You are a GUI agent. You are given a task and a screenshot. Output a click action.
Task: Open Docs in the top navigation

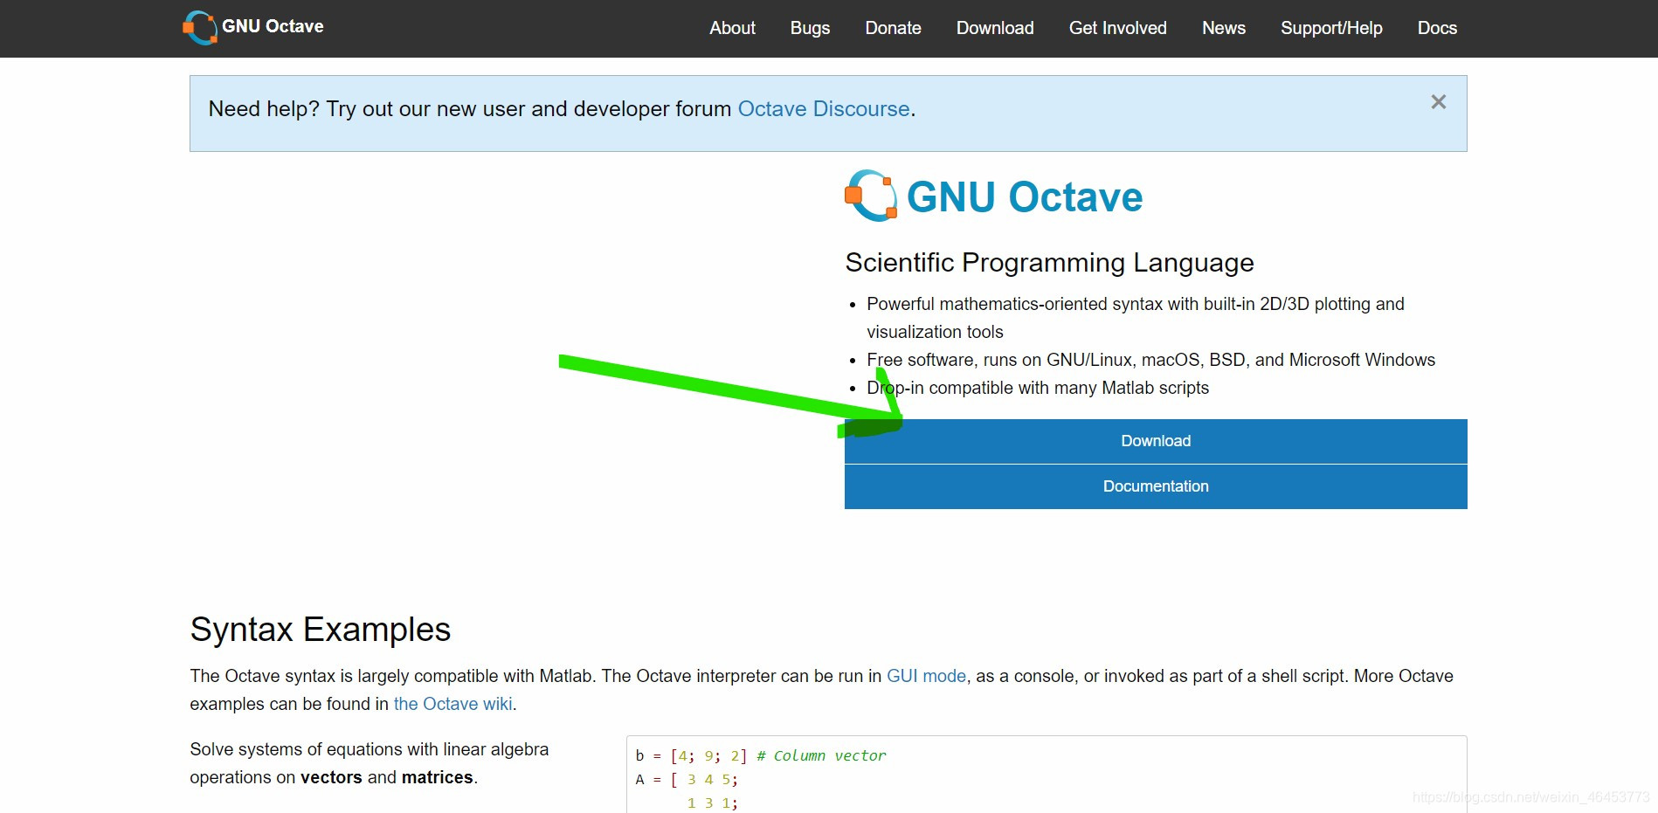pyautogui.click(x=1437, y=28)
